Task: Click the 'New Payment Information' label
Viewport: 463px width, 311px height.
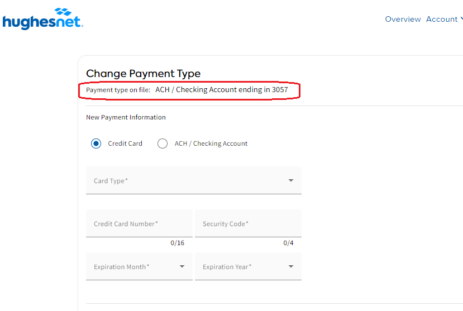Action: pyautogui.click(x=126, y=117)
